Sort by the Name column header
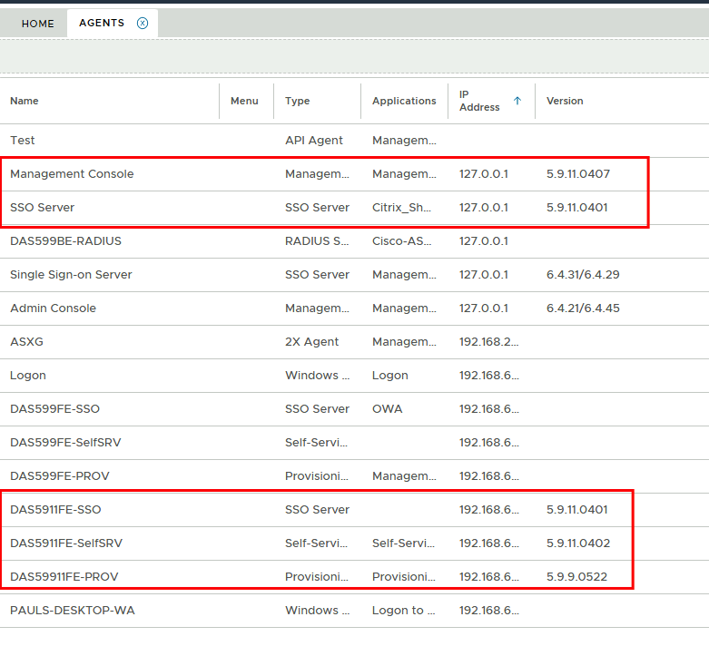The image size is (709, 656). point(25,101)
